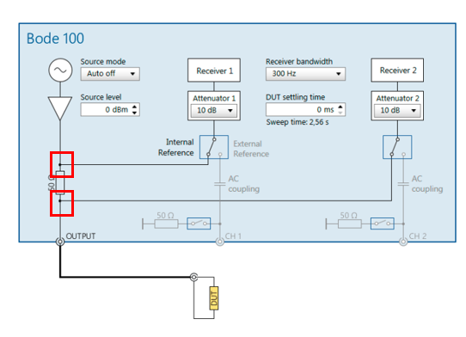
Task: Click the Source mode label
Action: click(103, 62)
